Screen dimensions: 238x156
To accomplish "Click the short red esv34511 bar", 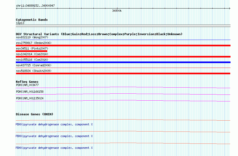I will coord(32,51).
